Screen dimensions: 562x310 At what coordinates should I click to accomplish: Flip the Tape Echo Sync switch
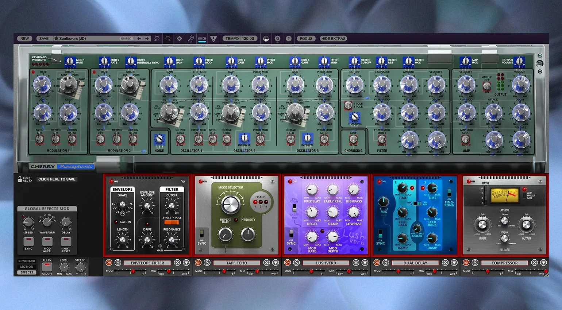pos(202,233)
